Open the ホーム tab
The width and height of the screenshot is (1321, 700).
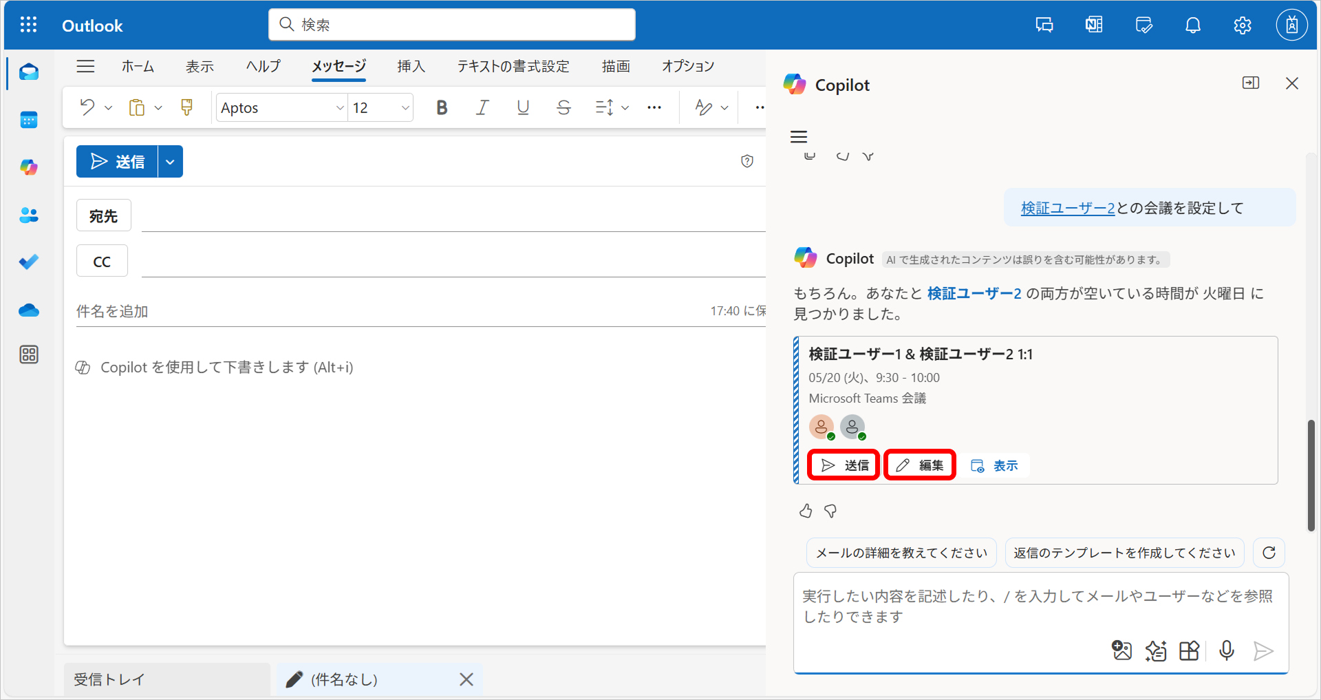tap(138, 66)
